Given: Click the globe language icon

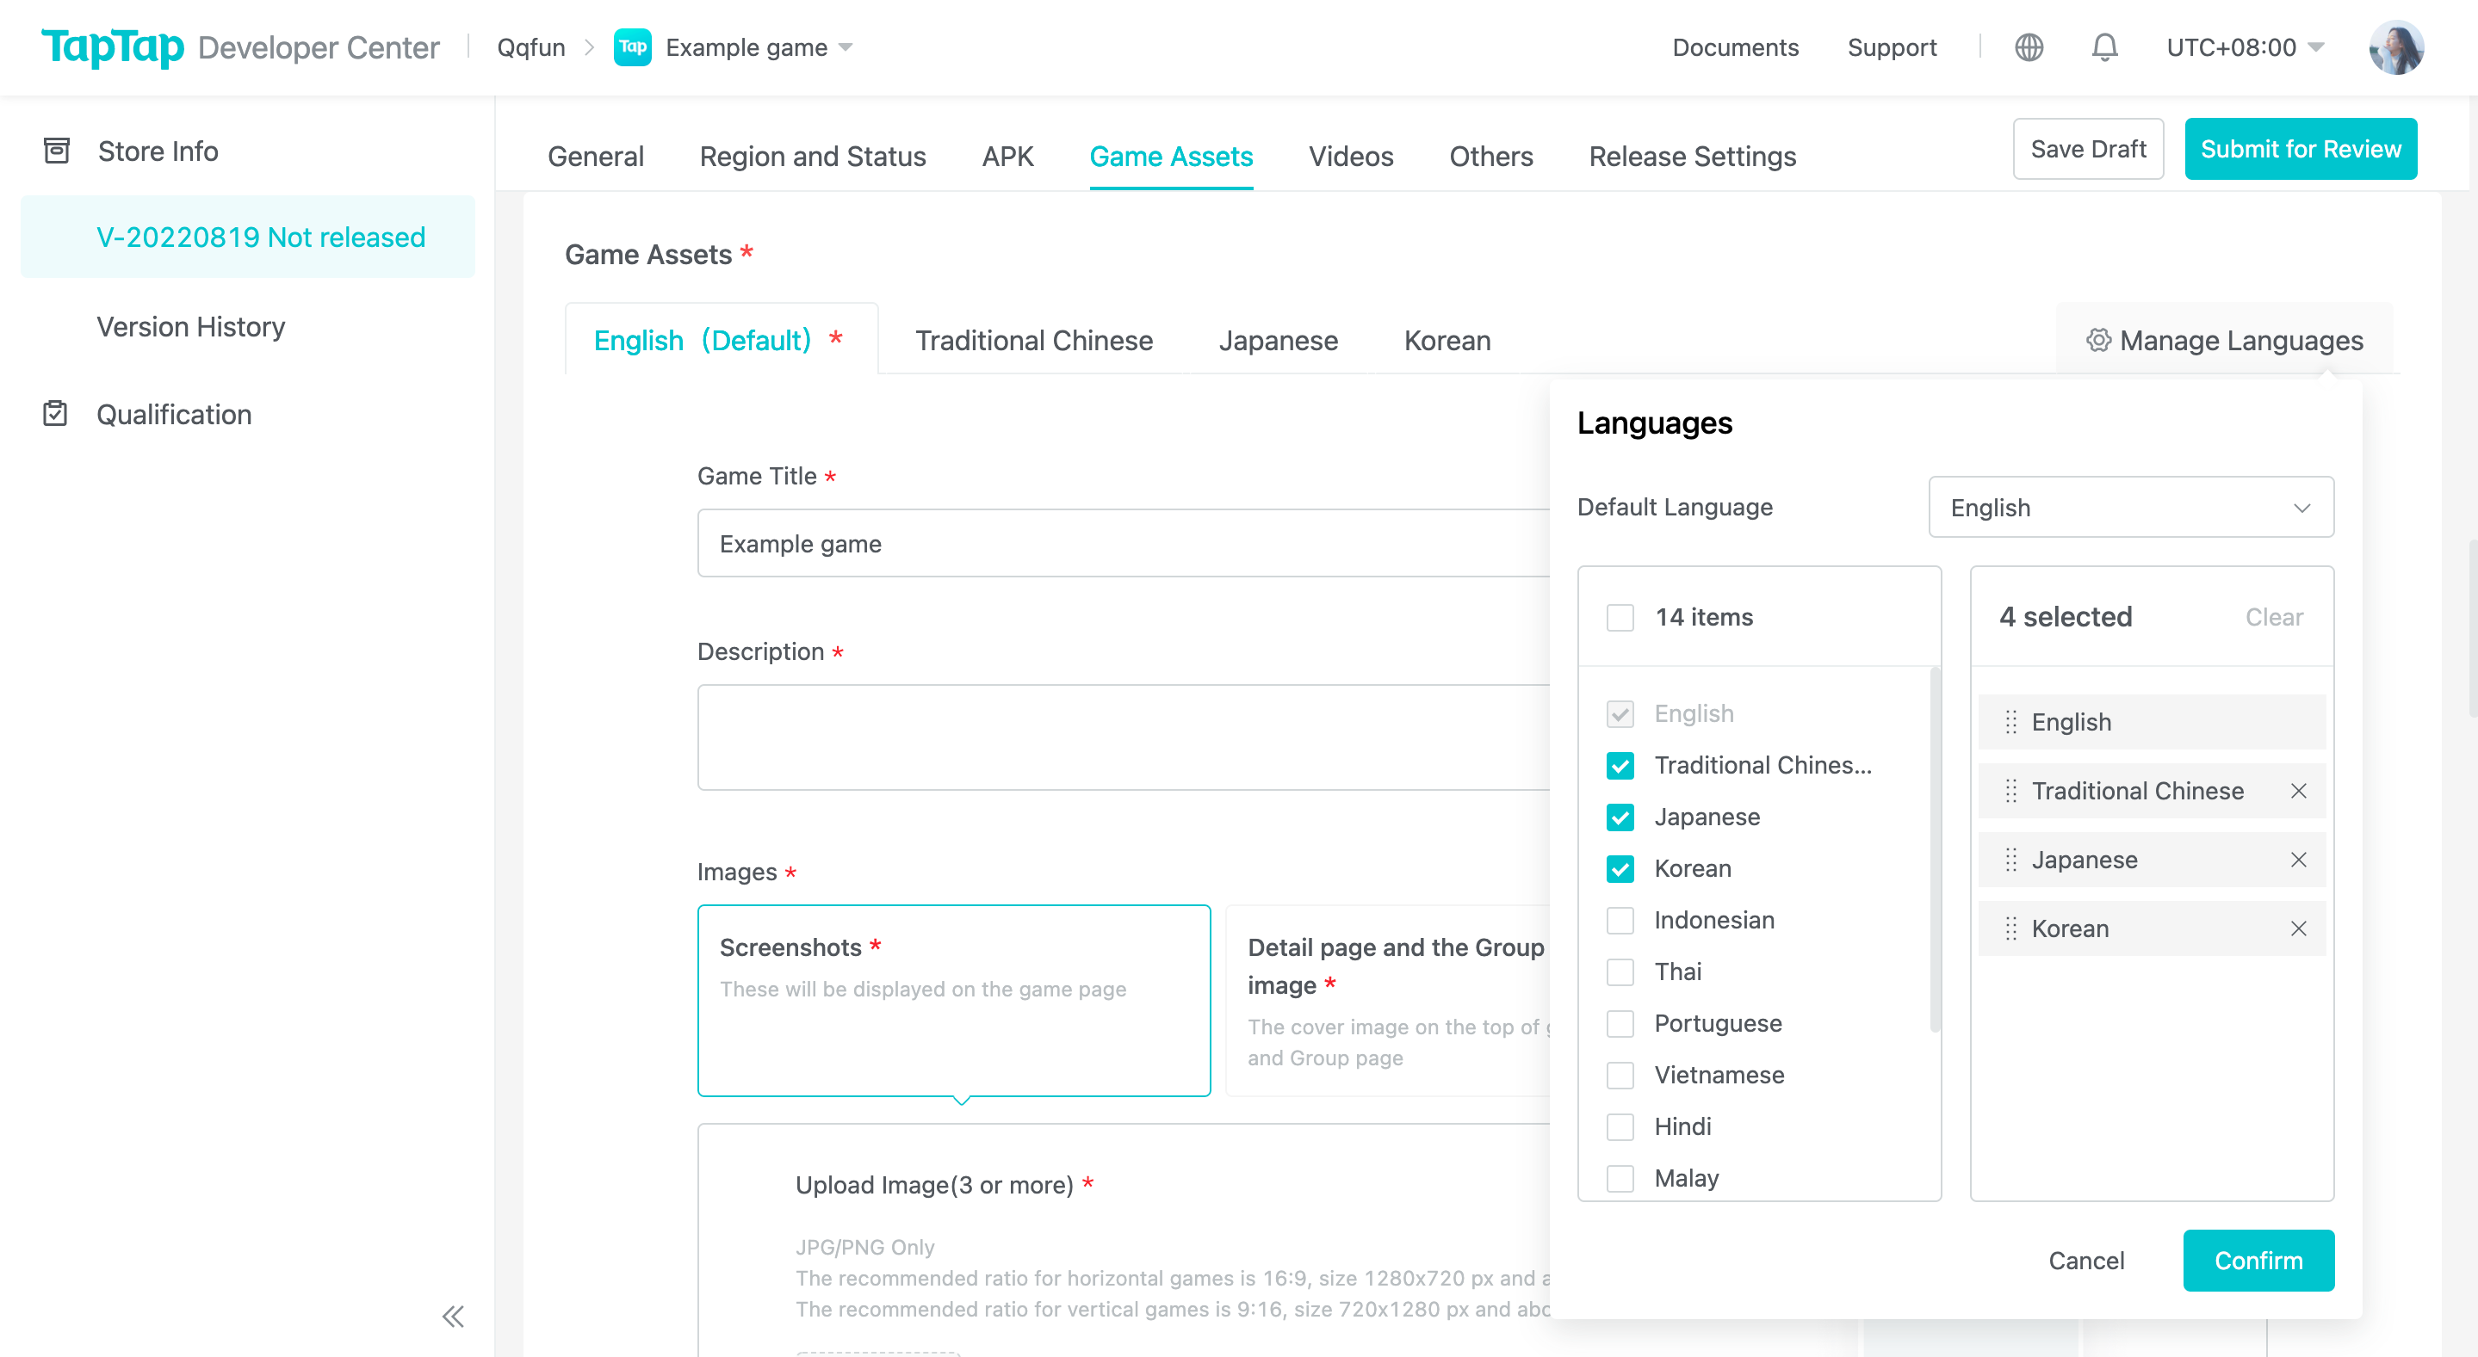Looking at the screenshot, I should tap(2029, 47).
